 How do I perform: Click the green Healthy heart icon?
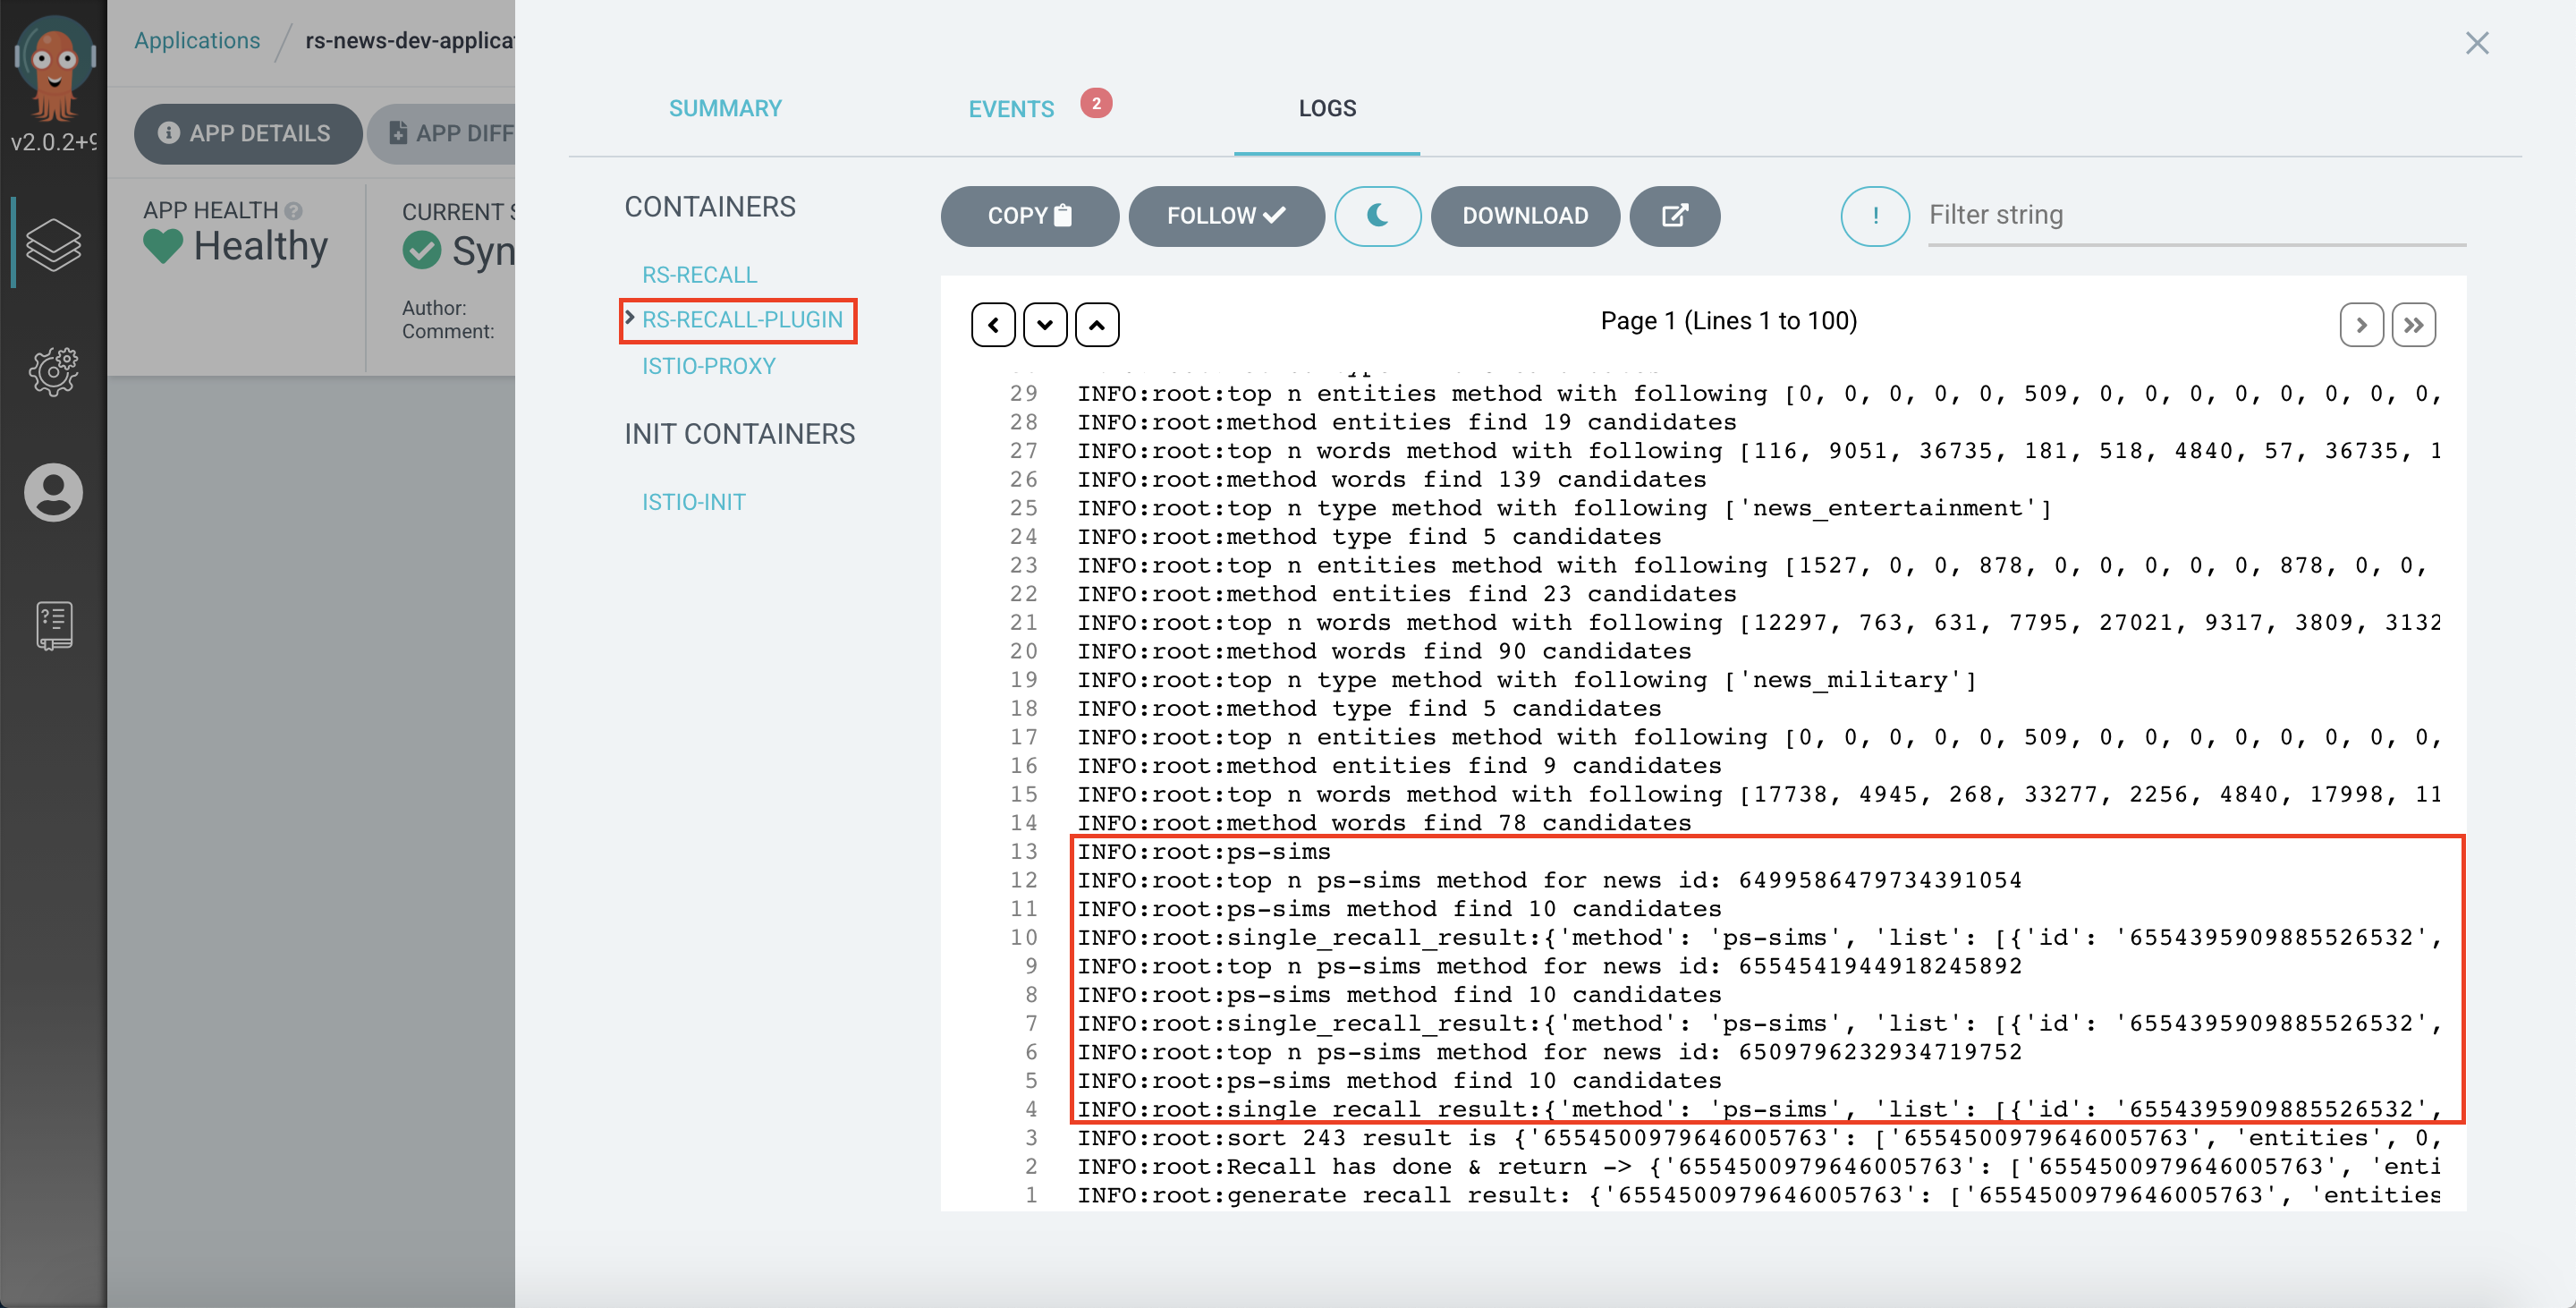point(163,246)
